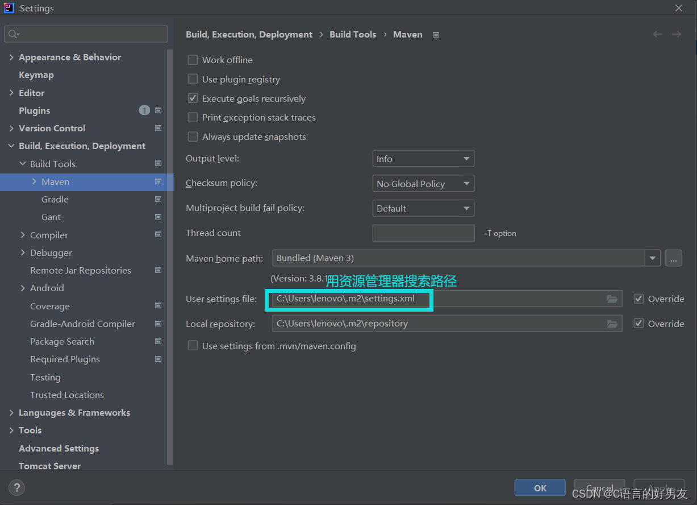
Task: Click project-level icon on Maven row
Action: click(x=158, y=181)
